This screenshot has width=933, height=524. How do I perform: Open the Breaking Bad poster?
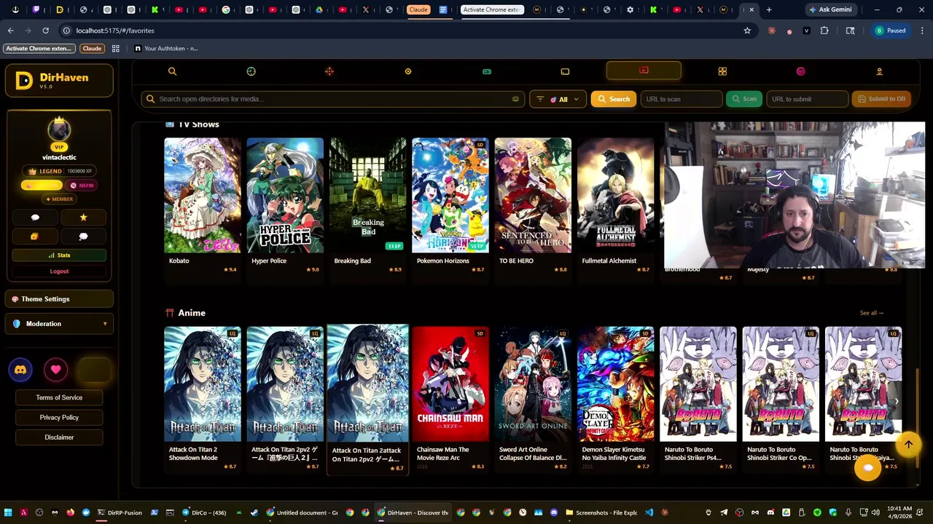point(368,195)
